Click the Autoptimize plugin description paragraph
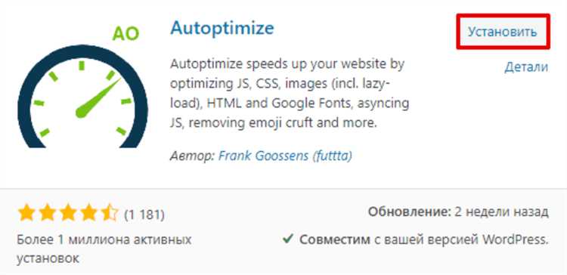This screenshot has width=567, height=275. 290,94
